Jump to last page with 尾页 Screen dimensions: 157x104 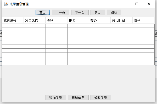tap(98, 12)
